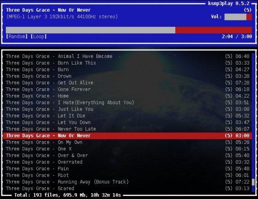This screenshot has height=199, width=258.
Task: Click the Total 193 files status text
Action: pos(68,195)
